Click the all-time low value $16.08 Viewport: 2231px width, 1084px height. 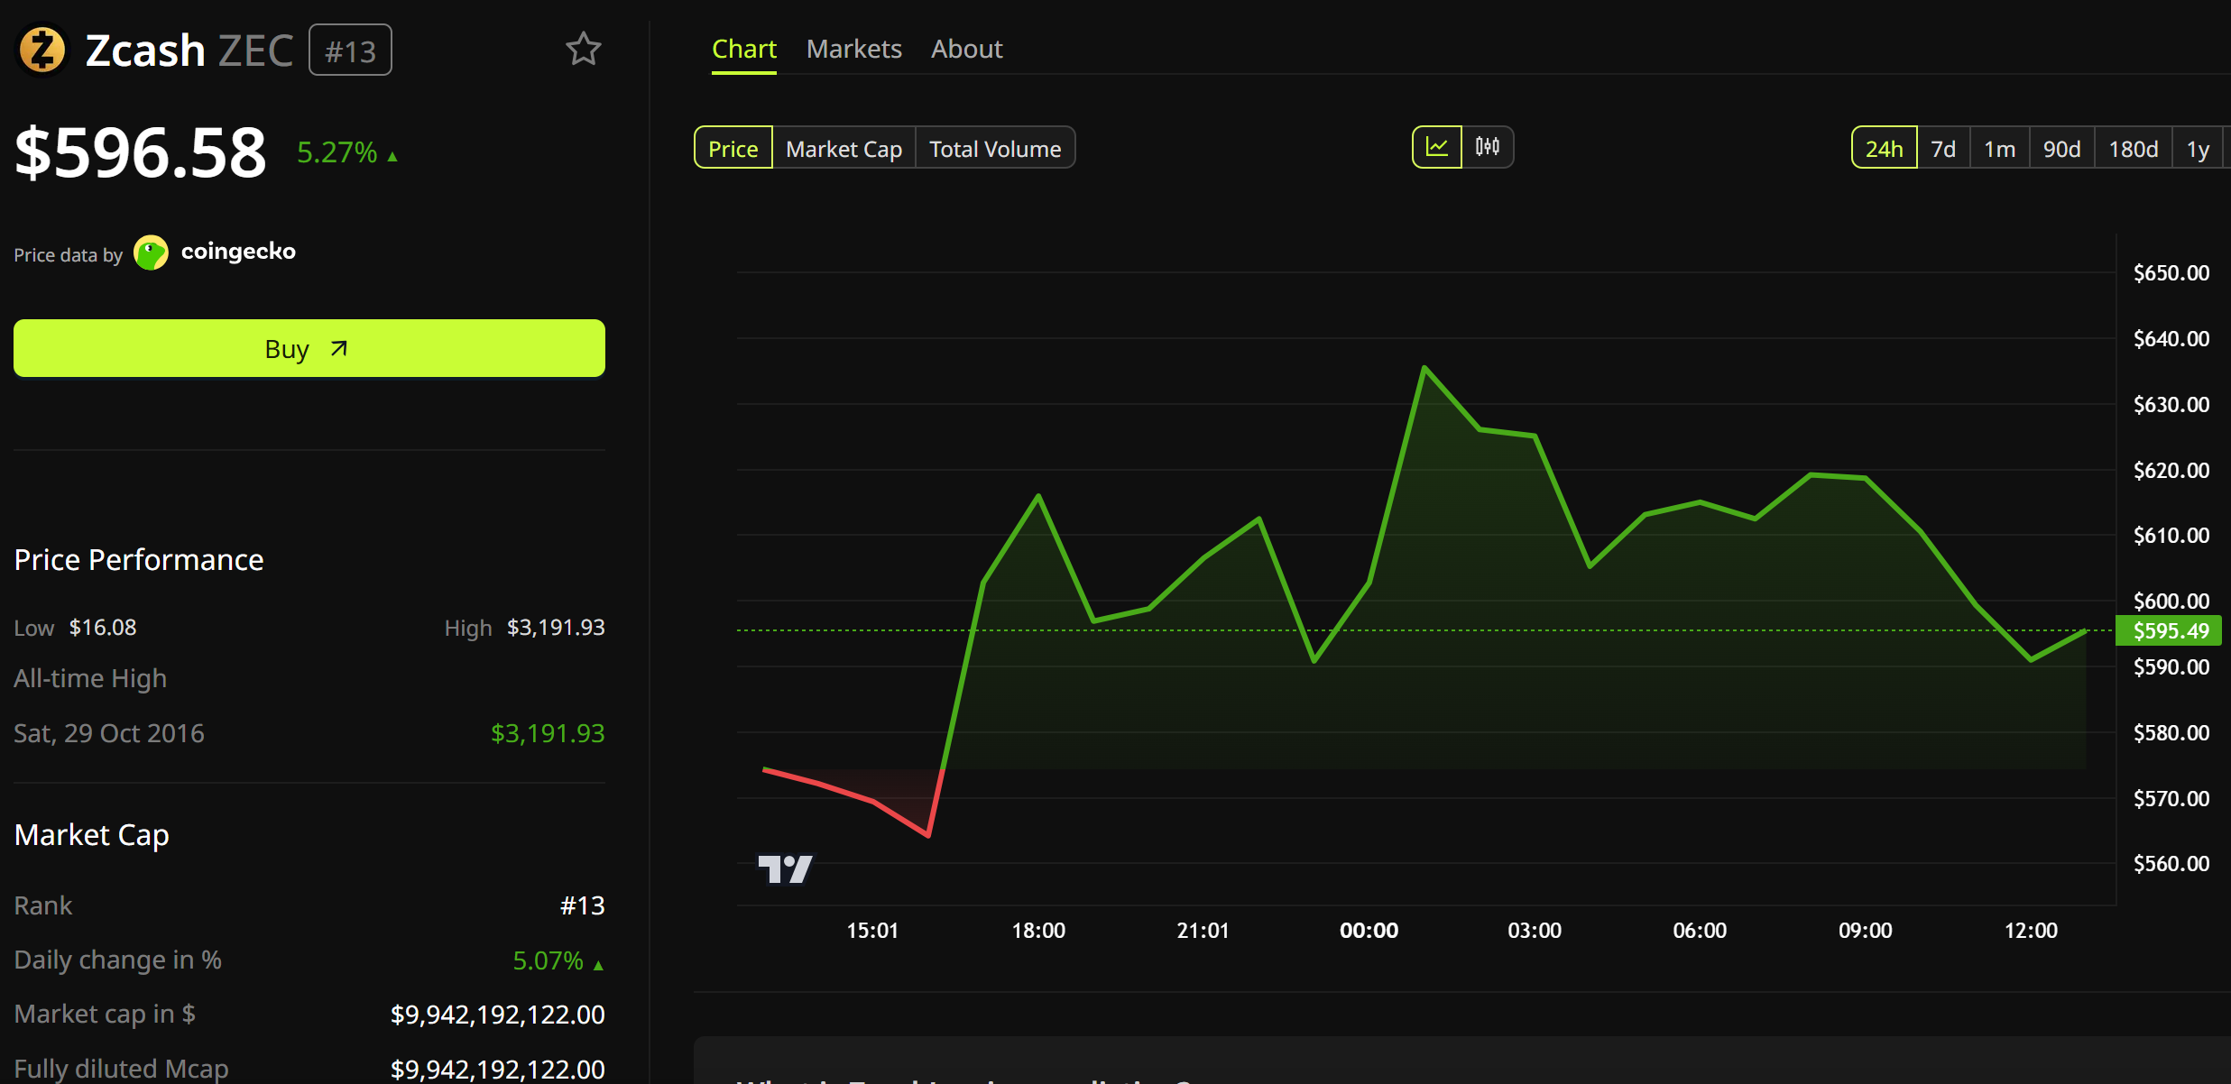coord(103,628)
